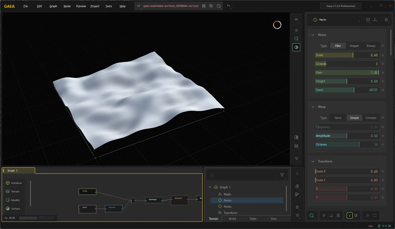The height and width of the screenshot is (229, 395).
Task: Open viewport lighting sun icon
Action: 296,30
